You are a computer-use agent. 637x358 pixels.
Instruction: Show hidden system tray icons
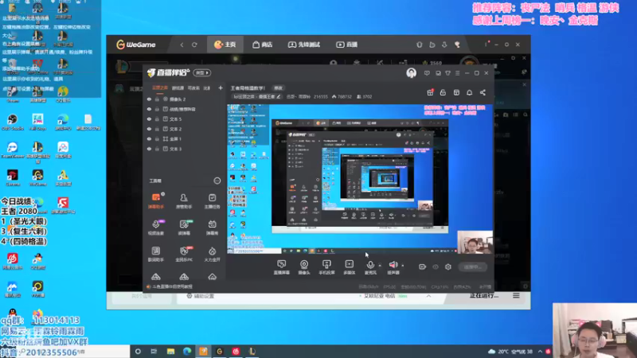[x=540, y=352]
